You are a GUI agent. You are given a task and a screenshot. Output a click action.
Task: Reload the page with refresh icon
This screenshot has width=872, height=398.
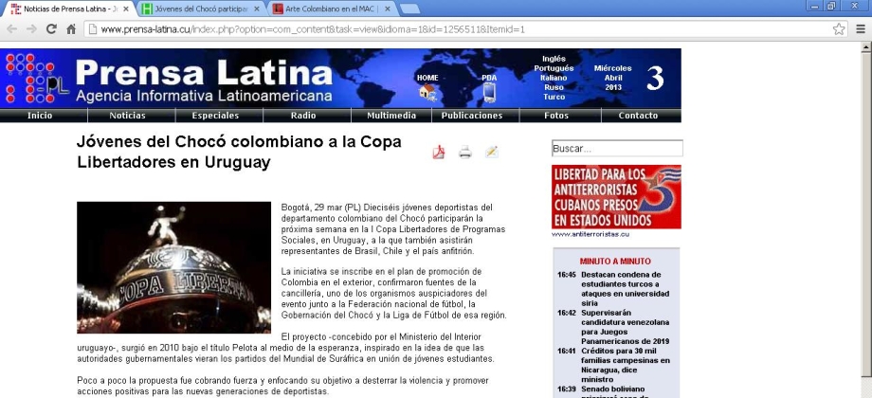[52, 29]
